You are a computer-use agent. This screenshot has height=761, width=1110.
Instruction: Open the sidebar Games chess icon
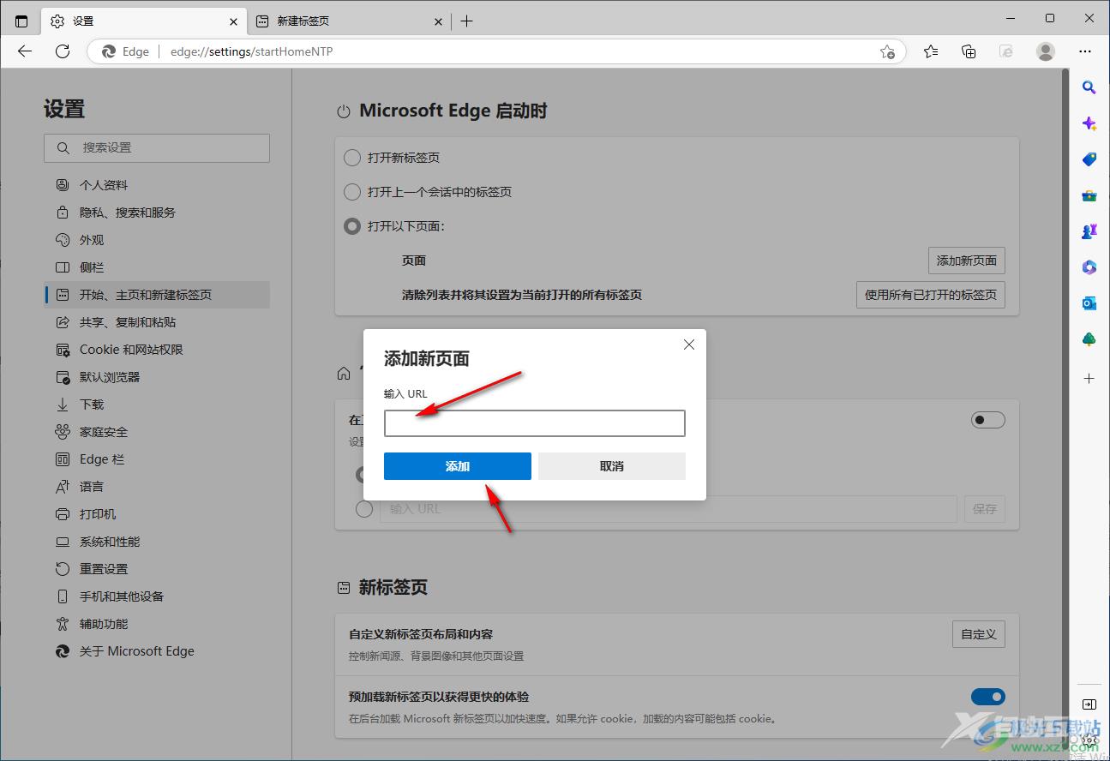(1089, 231)
